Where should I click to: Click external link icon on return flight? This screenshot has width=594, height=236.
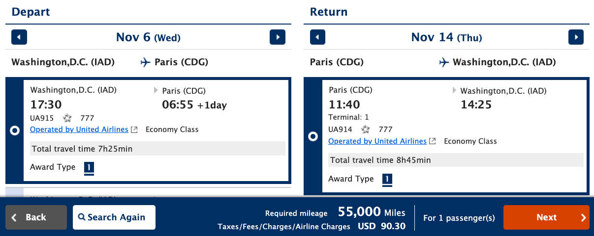(432, 141)
